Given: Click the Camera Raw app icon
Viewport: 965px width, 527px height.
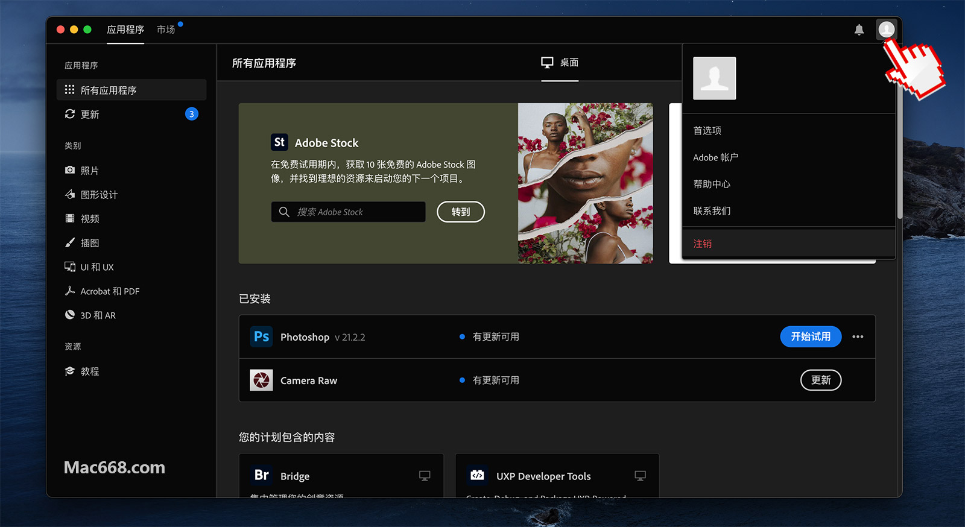Looking at the screenshot, I should pyautogui.click(x=261, y=380).
